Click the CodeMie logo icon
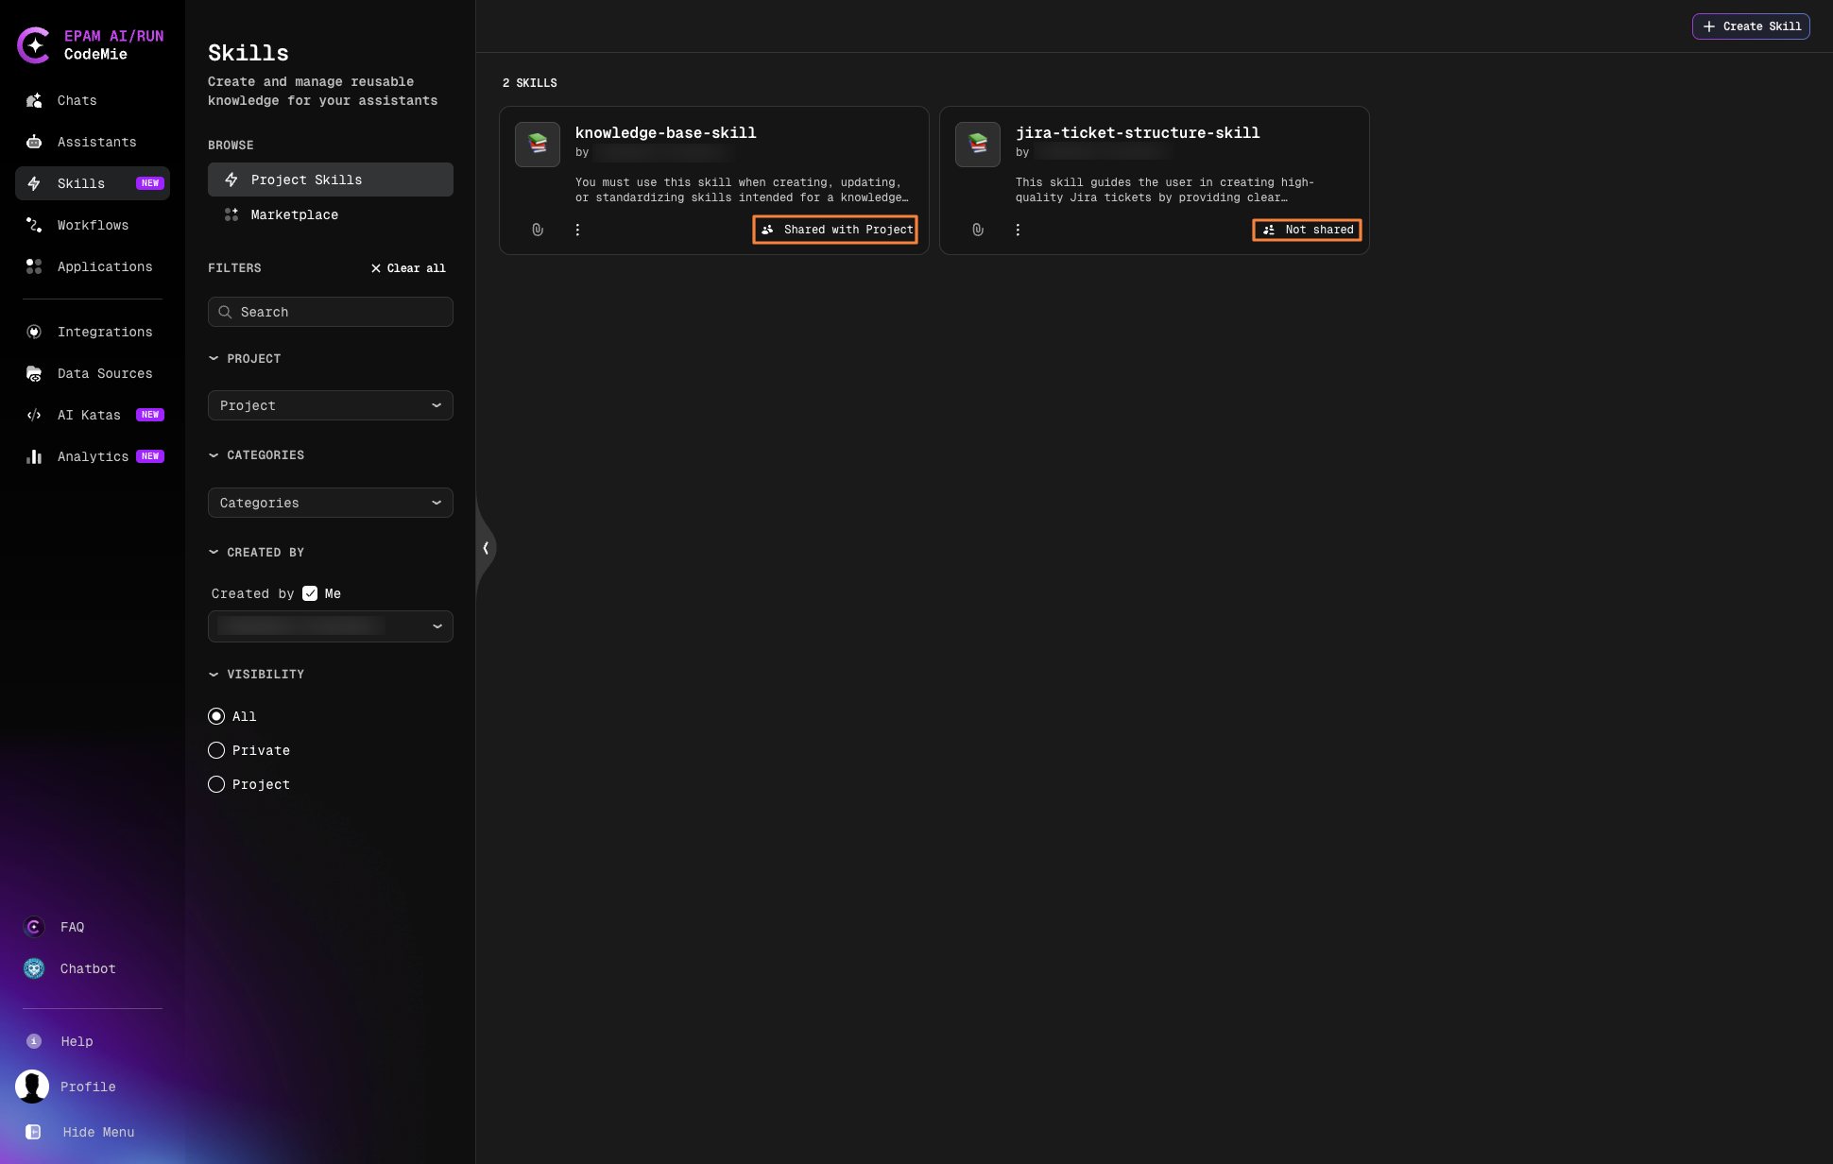 point(34,45)
